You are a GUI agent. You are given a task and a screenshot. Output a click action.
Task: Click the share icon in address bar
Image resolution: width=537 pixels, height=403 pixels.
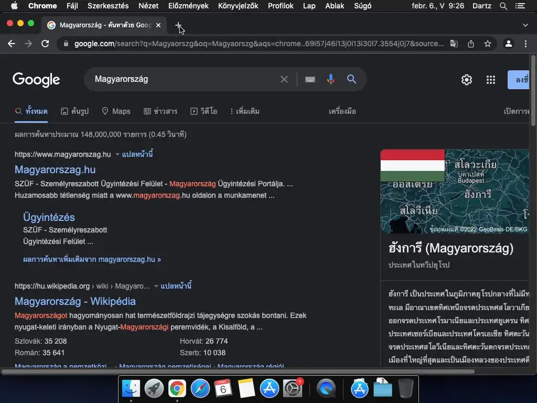(x=471, y=44)
